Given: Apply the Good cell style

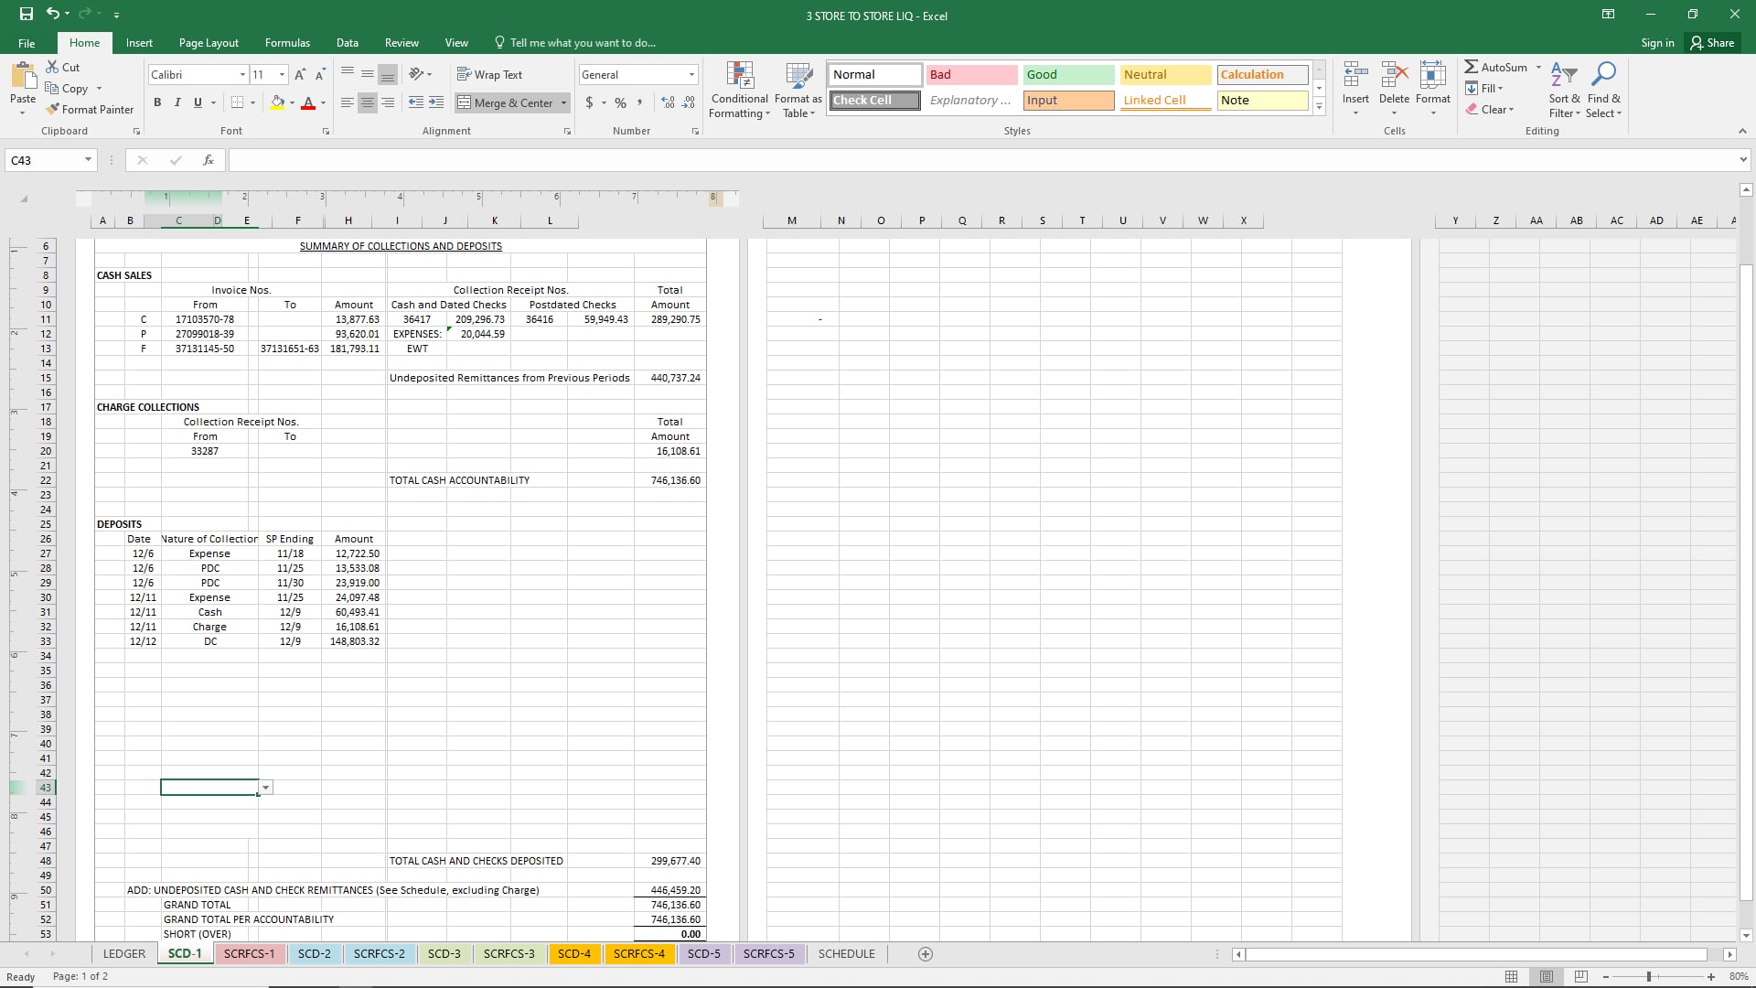Looking at the screenshot, I should click(x=1067, y=75).
